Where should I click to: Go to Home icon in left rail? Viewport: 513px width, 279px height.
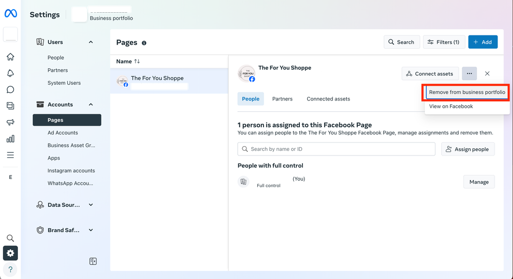pos(10,57)
